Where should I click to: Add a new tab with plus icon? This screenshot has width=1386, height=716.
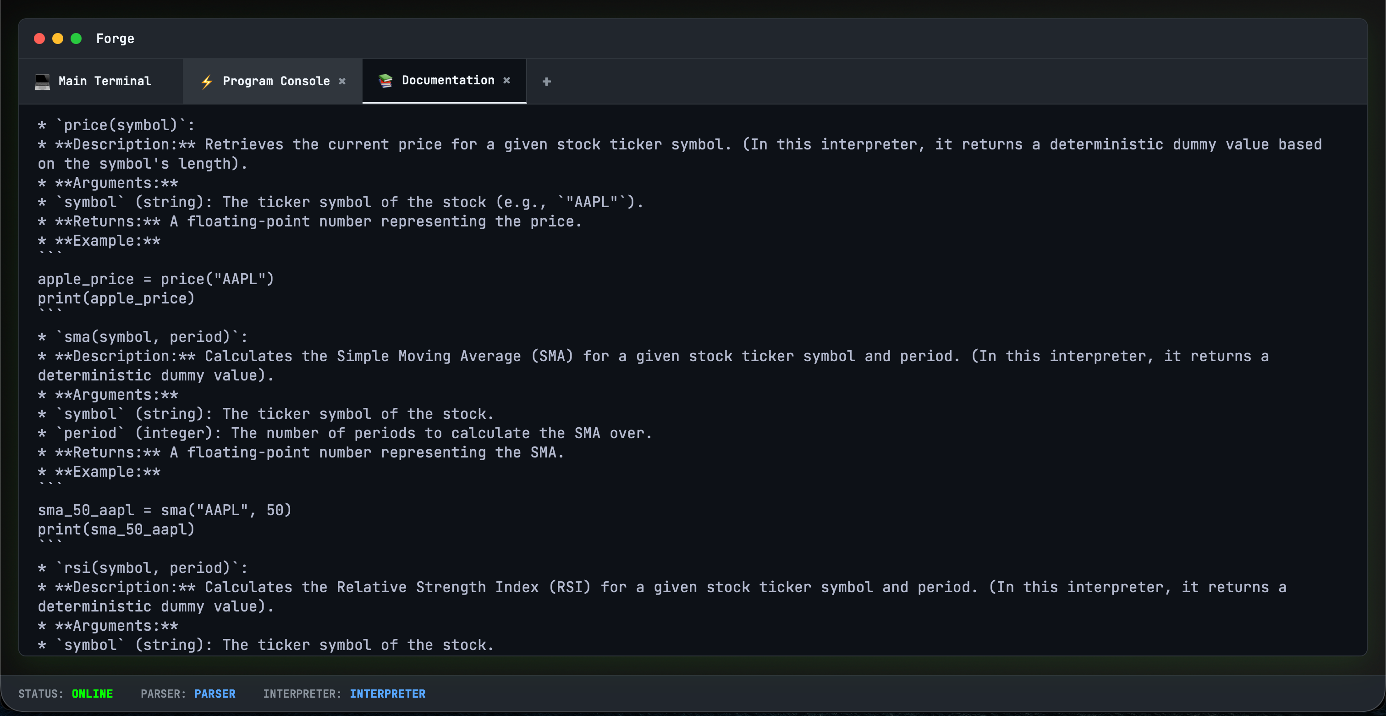(546, 81)
